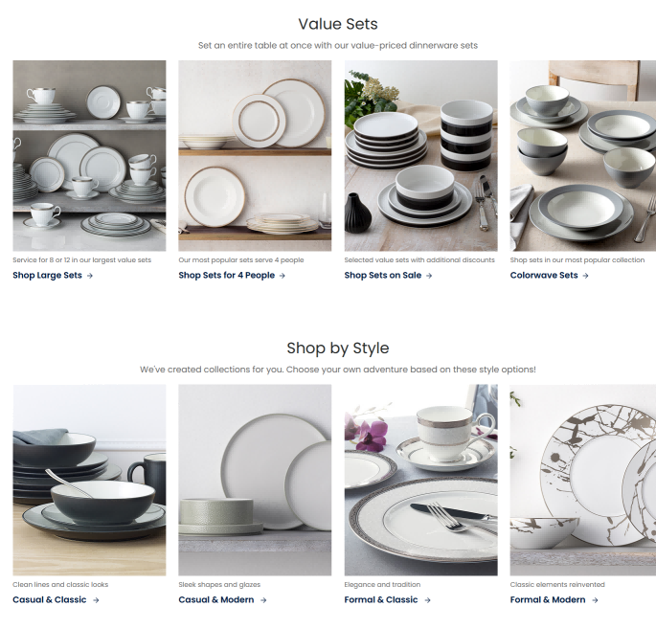Open the Shop Large Sets link
656x629 pixels.
47,275
